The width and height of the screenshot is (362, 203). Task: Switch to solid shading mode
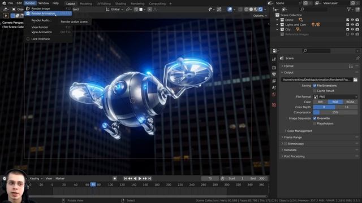tap(251, 10)
